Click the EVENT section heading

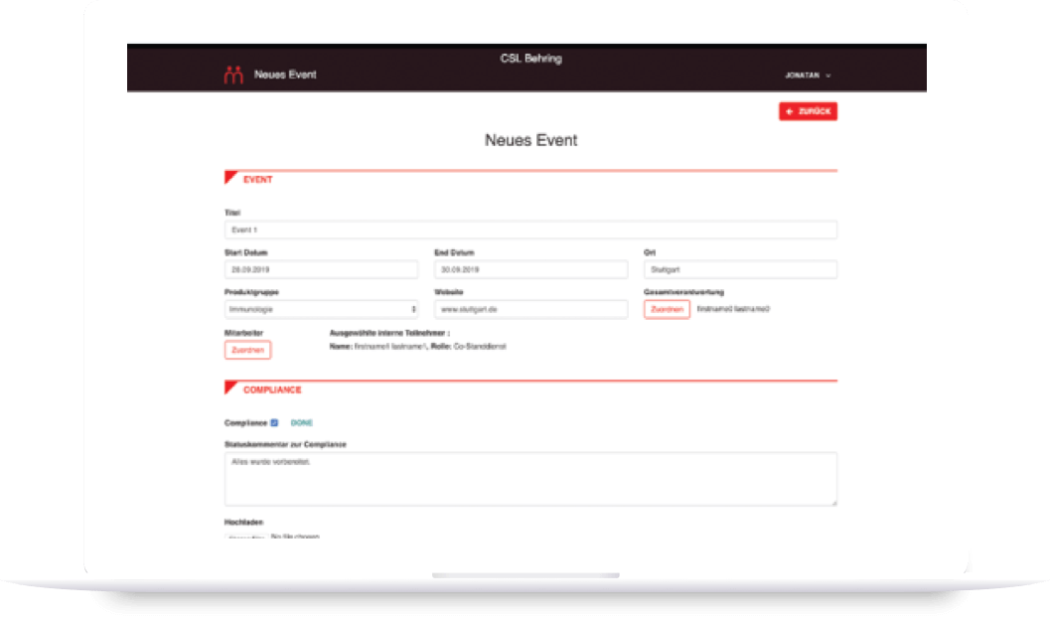pyautogui.click(x=258, y=180)
